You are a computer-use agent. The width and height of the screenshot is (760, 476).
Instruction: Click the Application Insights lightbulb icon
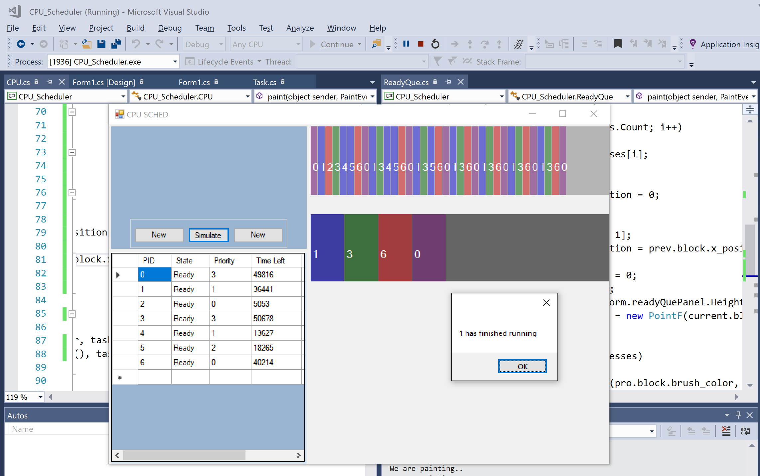[x=693, y=44]
